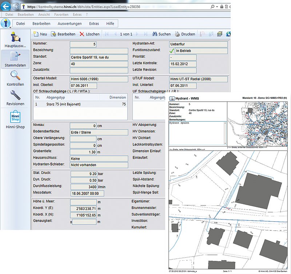Click the Bezeichnung field
291x274 pixels.
pos(99,51)
